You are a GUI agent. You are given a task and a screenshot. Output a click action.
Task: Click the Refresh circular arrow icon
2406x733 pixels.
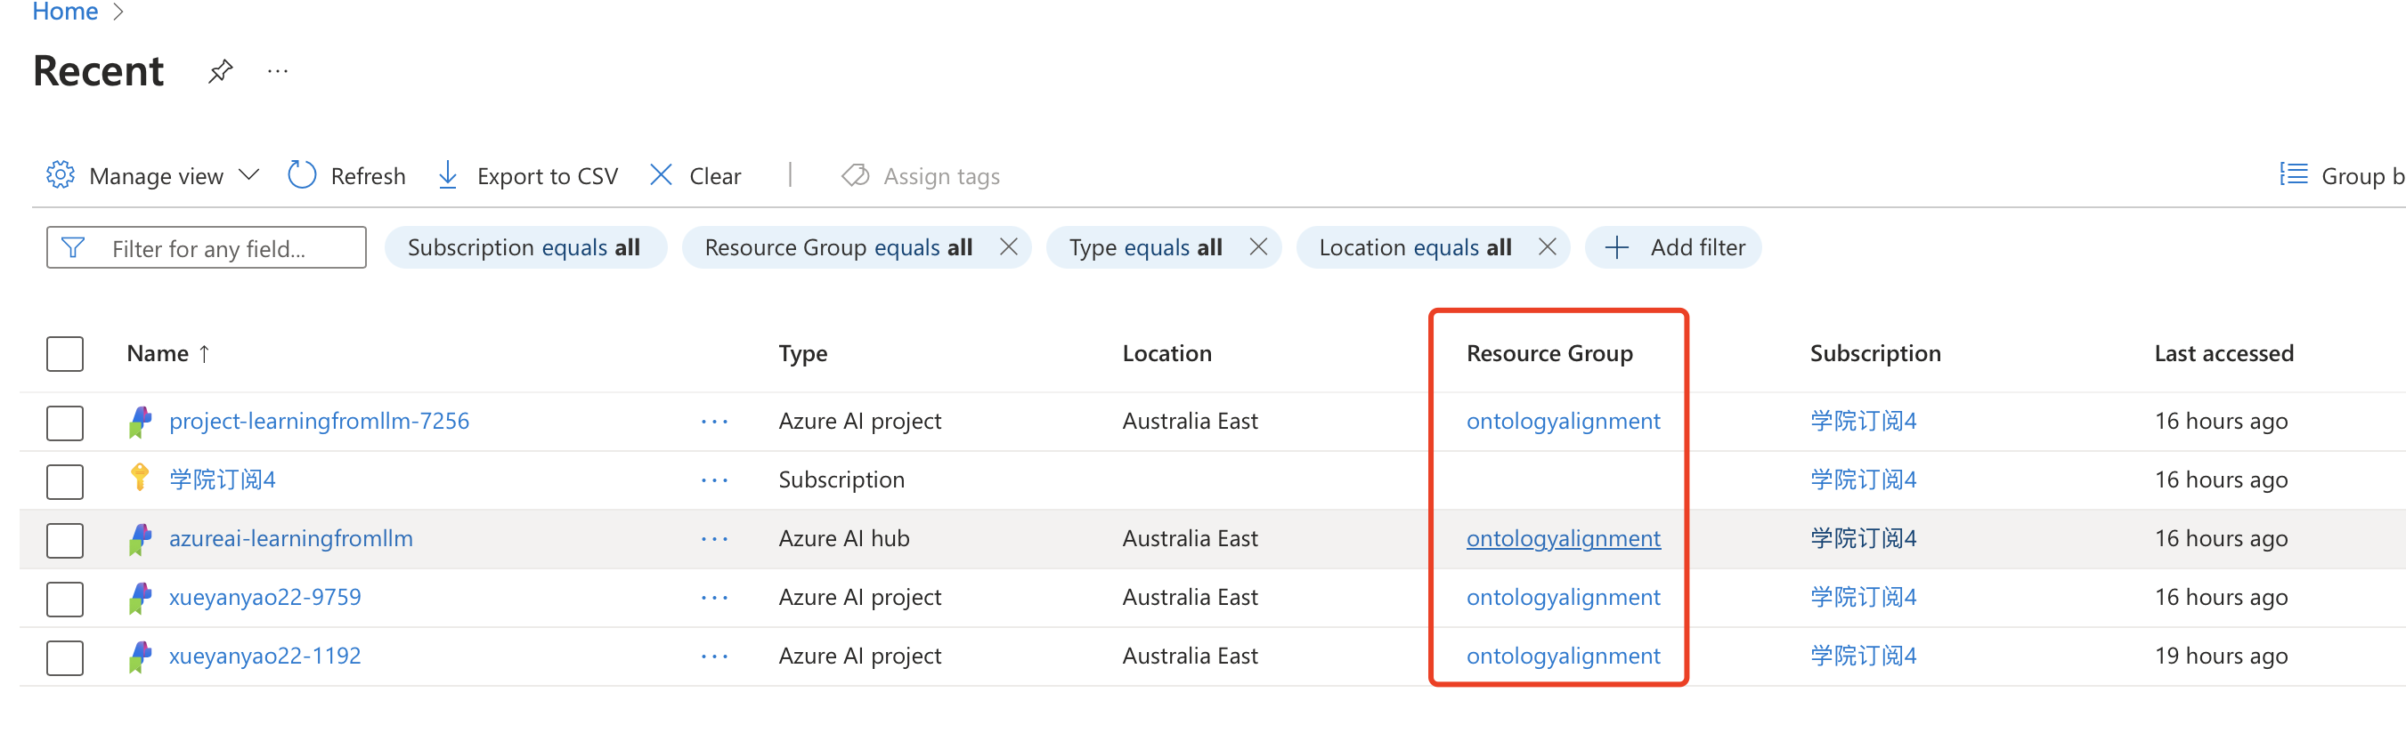coord(302,174)
